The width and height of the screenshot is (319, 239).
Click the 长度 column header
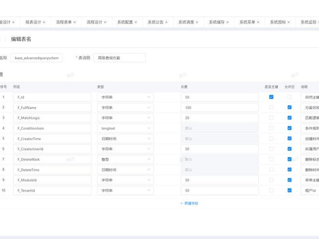point(184,87)
